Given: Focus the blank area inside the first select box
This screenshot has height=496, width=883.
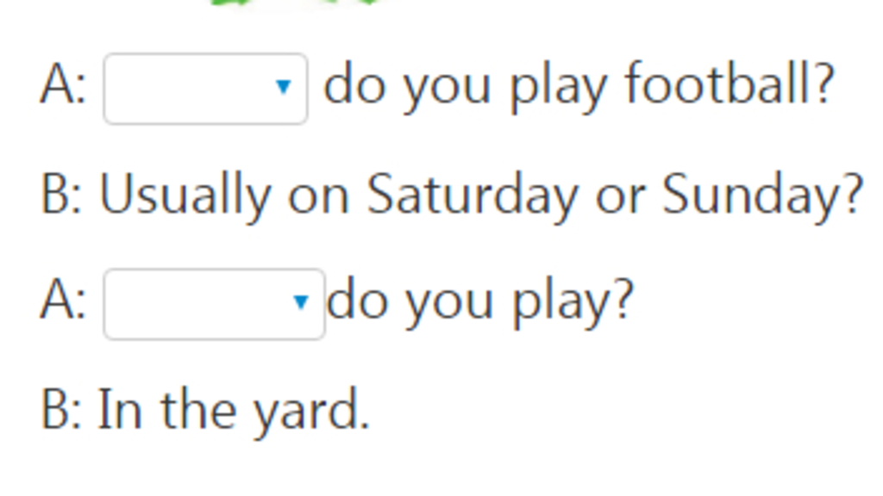Looking at the screenshot, I should [x=187, y=89].
